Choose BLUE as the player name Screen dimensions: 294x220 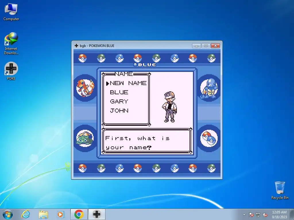coord(119,92)
